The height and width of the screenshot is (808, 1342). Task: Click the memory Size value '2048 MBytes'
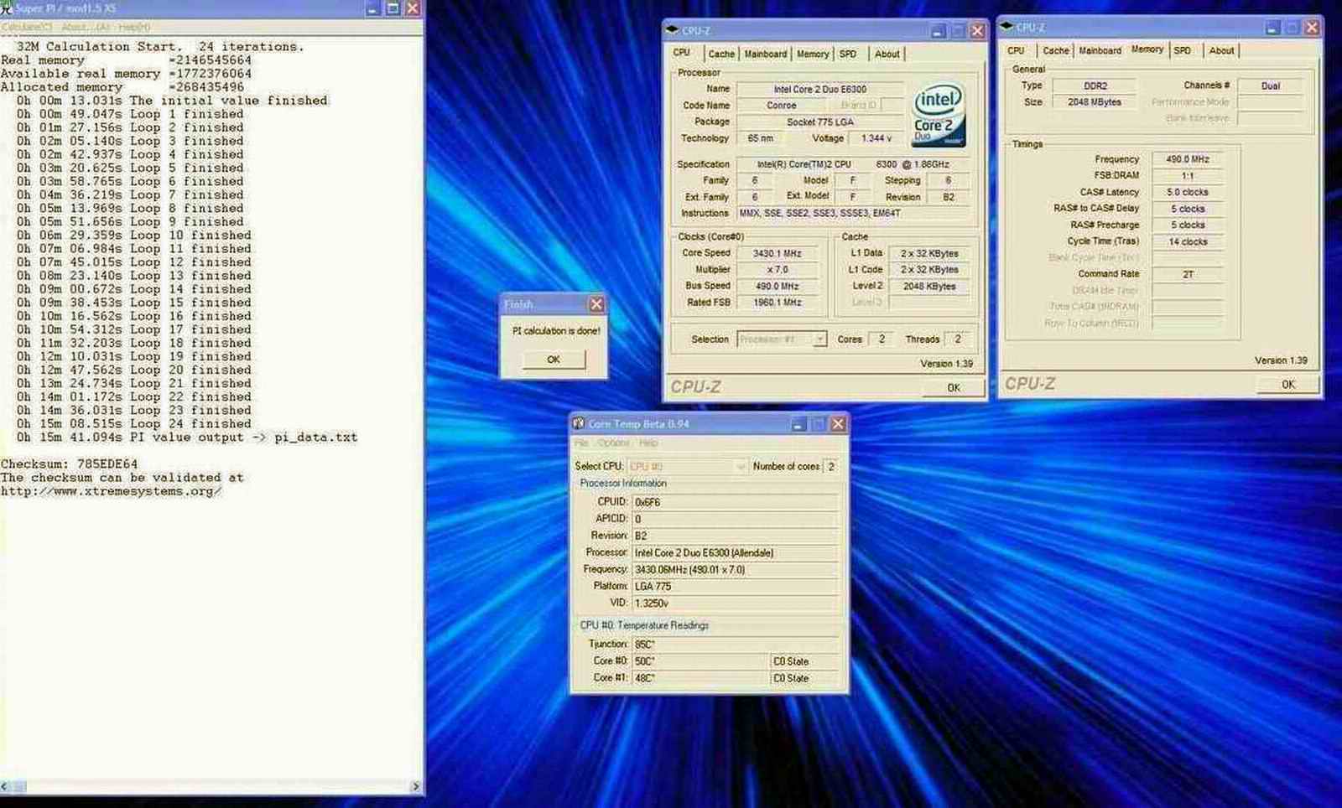click(1095, 102)
